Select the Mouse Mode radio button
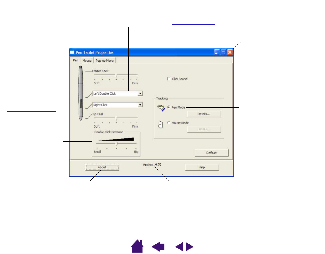325x254 pixels. [x=169, y=123]
